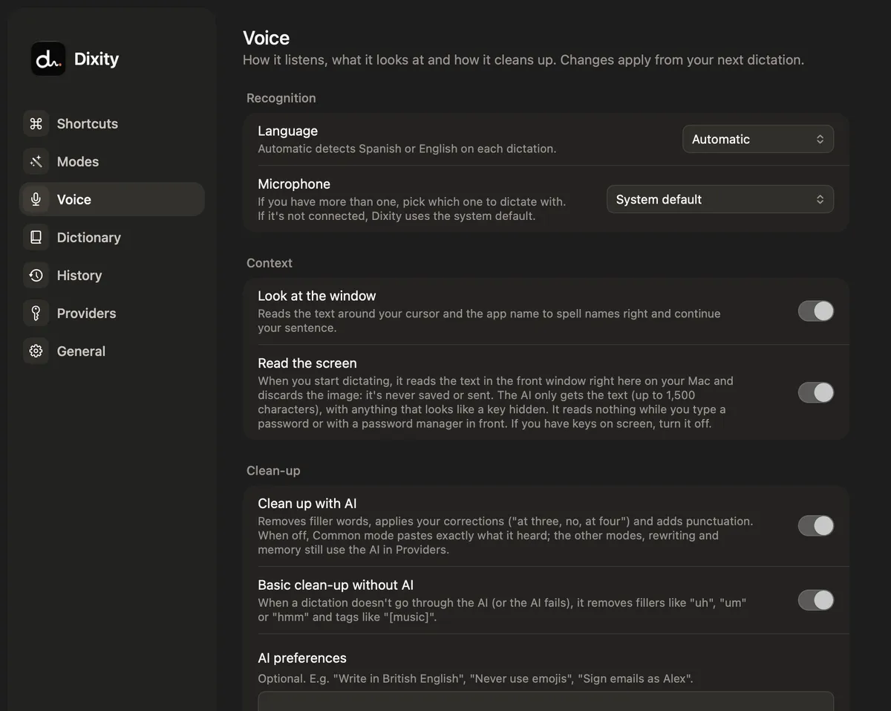This screenshot has width=891, height=711.
Task: Open the Providers section
Action: tap(111, 313)
